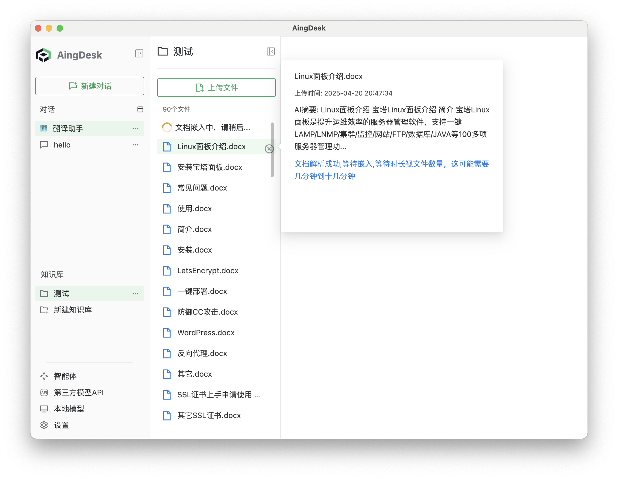The height and width of the screenshot is (479, 618).
Task: Click the 新建对话 button
Action: pos(90,86)
